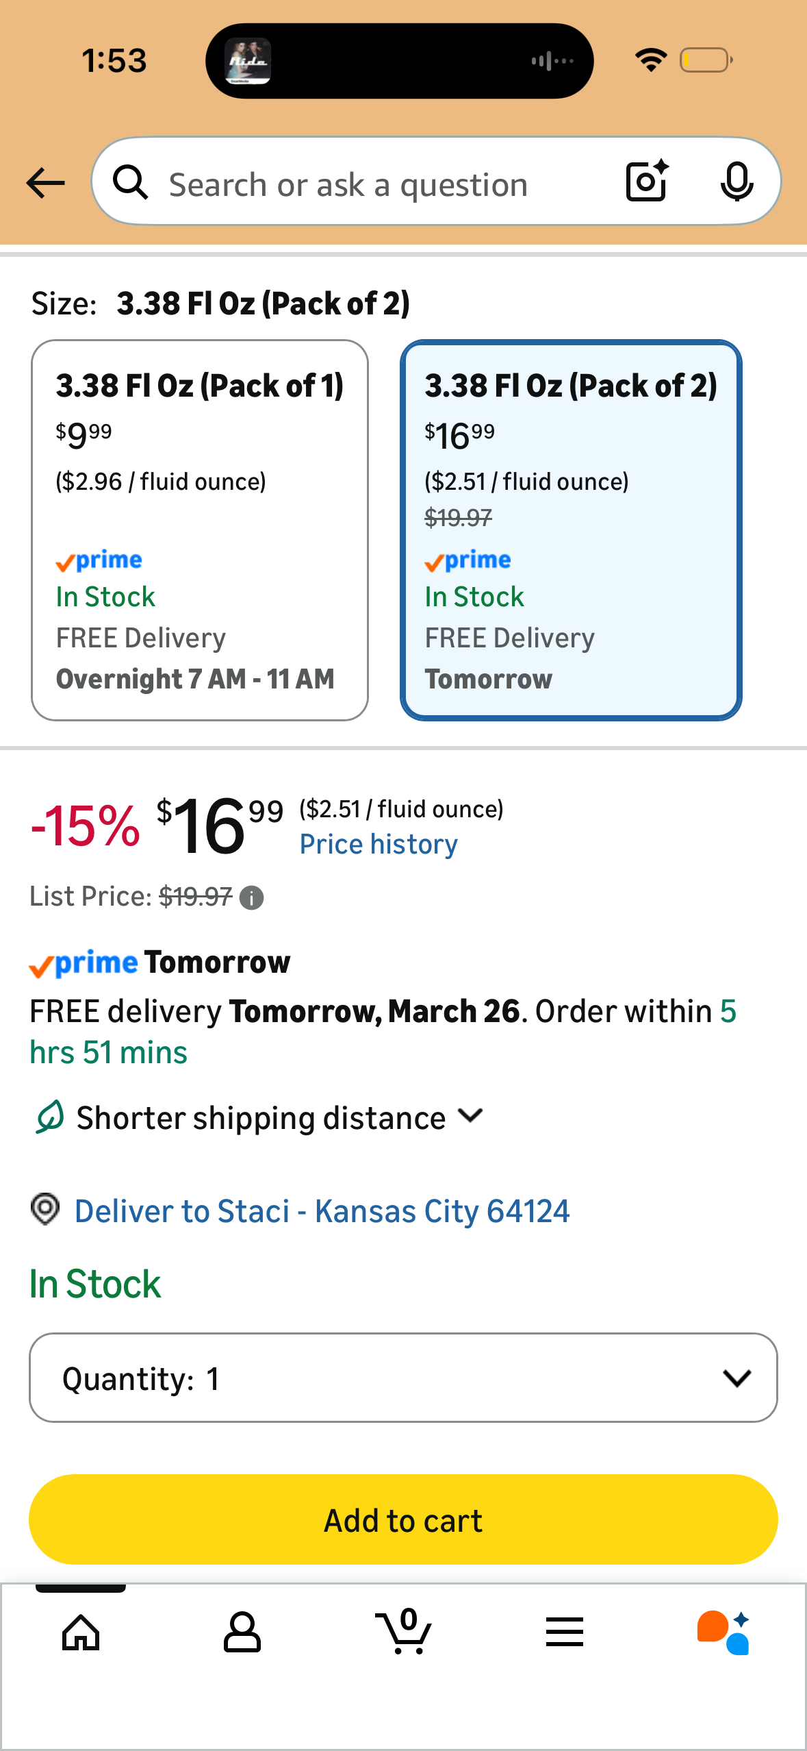This screenshot has width=807, height=1751.
Task: Tap the Add to cart button
Action: (403, 1519)
